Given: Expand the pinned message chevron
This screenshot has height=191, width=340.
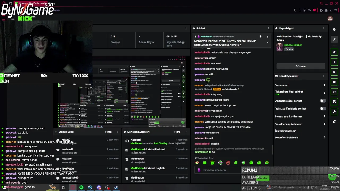Looking at the screenshot, I should pyautogui.click(x=268, y=42).
